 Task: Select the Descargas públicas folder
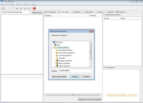[66, 50]
